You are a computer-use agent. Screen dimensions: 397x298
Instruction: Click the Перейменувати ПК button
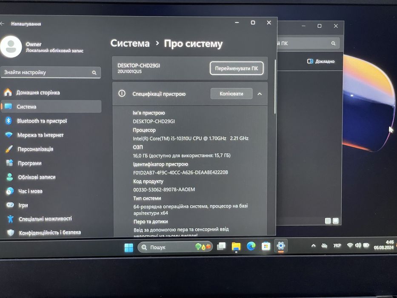coord(237,69)
